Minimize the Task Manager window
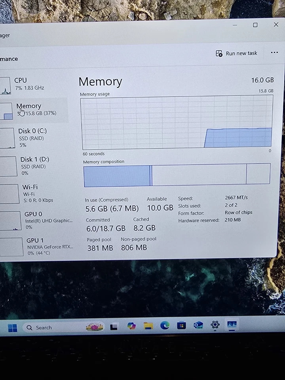 coord(235,25)
